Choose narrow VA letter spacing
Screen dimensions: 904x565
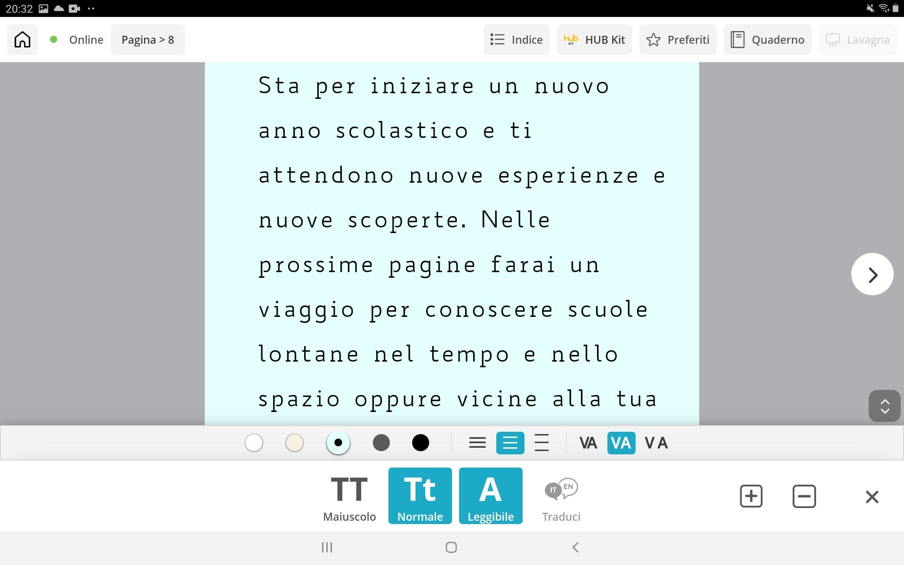click(588, 443)
